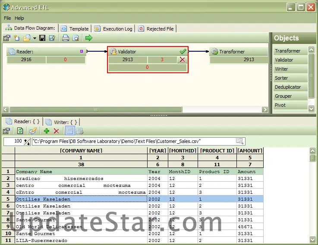
Task: Select the Validator gear warning icon
Action: (113, 51)
